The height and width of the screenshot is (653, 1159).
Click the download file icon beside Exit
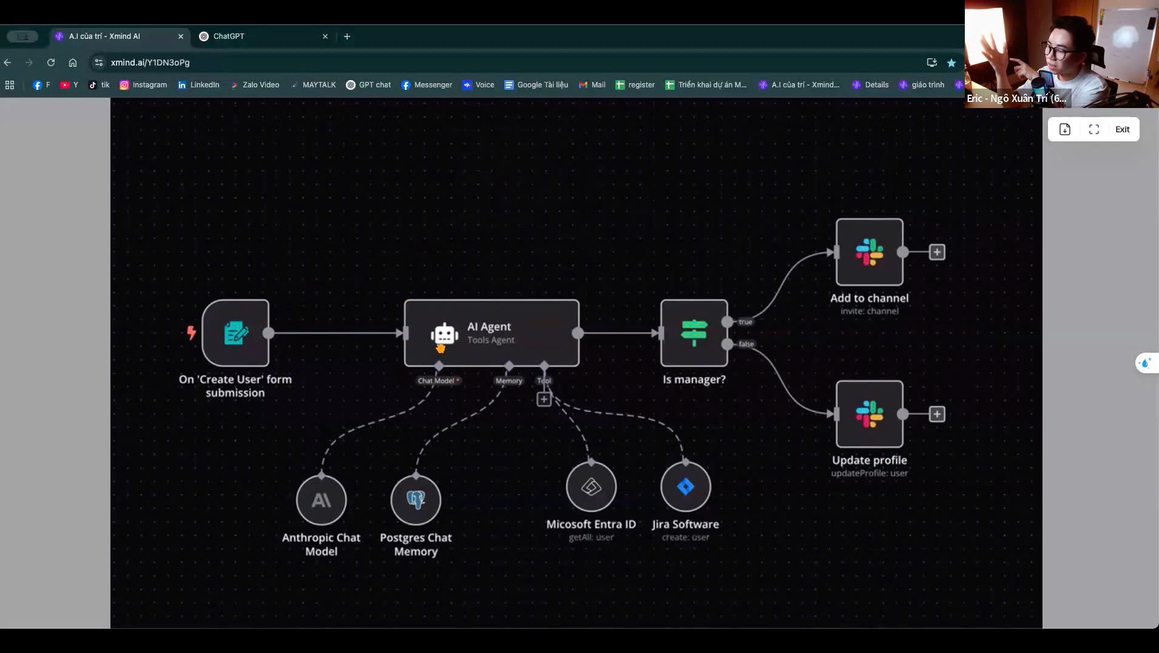[1064, 129]
